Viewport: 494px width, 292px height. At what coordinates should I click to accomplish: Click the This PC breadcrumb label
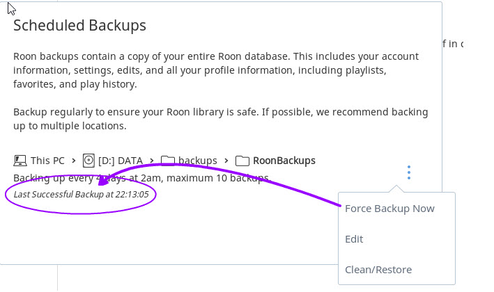[47, 161]
